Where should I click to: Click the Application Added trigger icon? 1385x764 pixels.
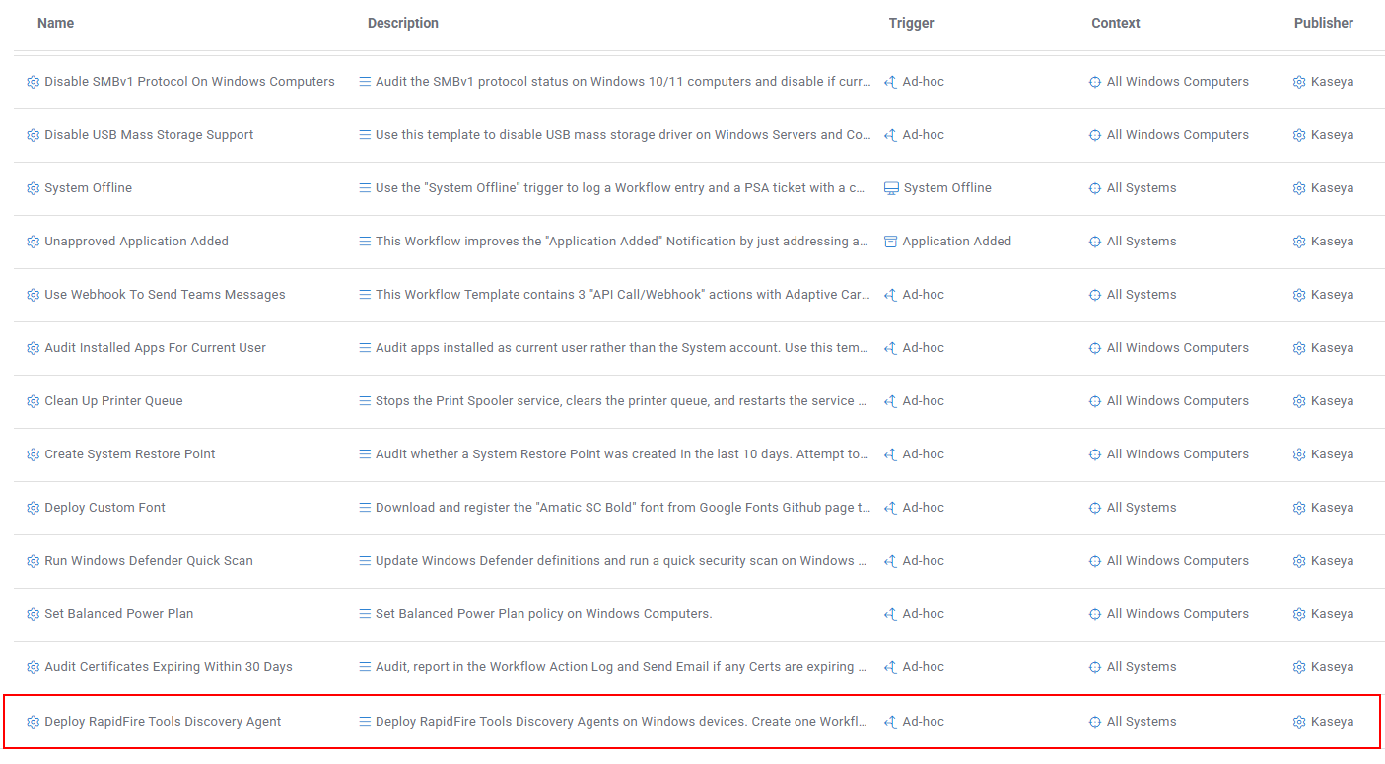pos(891,242)
